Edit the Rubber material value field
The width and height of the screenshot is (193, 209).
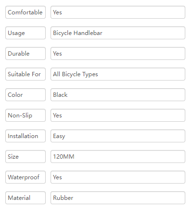[x=118, y=198]
